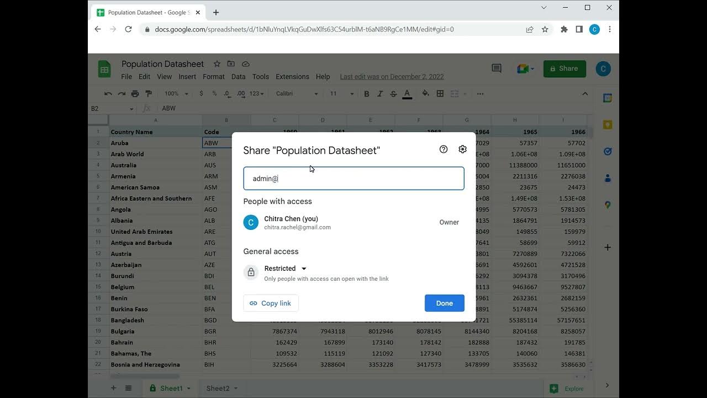Click the lock icon beside Restricted

251,273
